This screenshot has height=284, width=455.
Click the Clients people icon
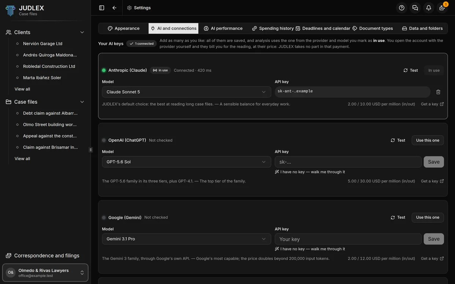click(8, 32)
